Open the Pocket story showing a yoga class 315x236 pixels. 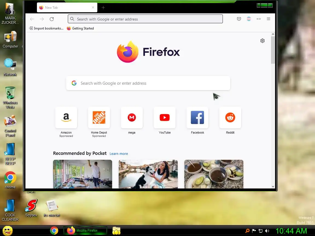click(x=83, y=174)
